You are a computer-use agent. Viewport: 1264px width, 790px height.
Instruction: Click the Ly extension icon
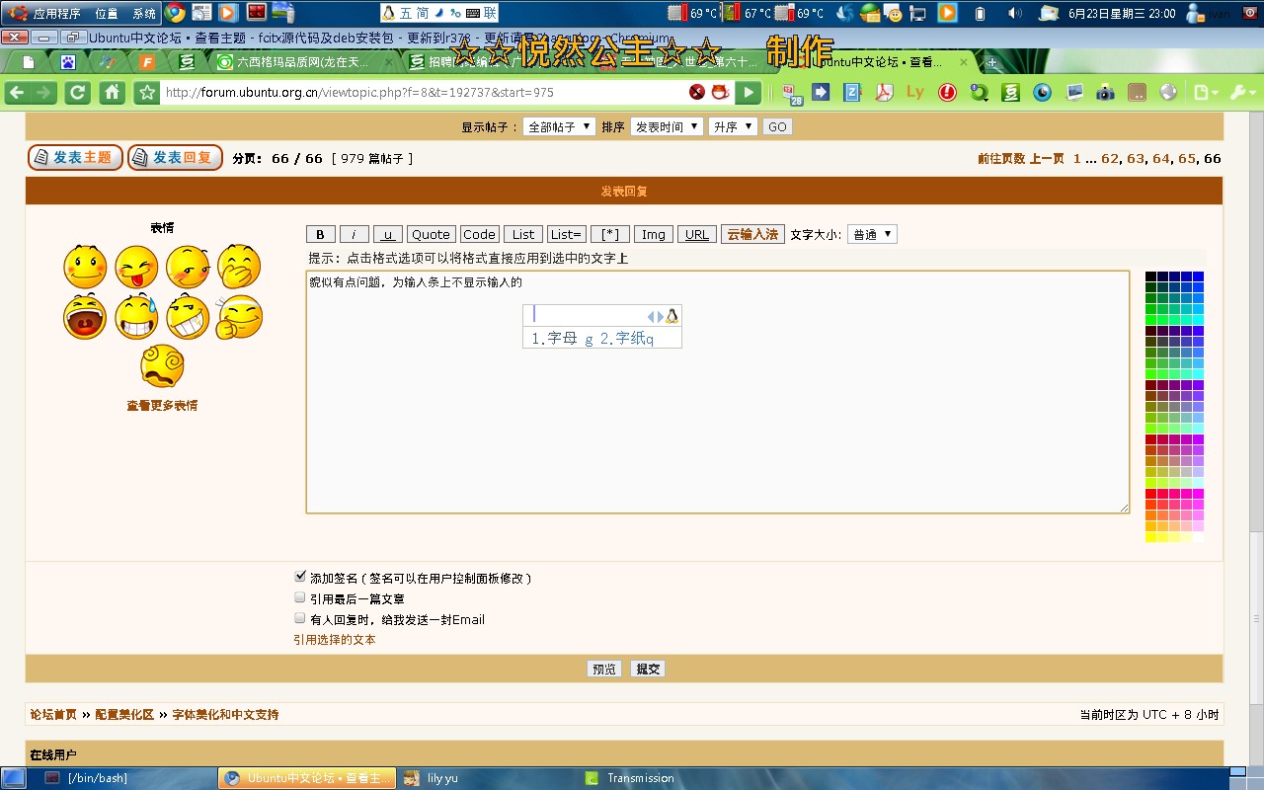click(x=914, y=93)
